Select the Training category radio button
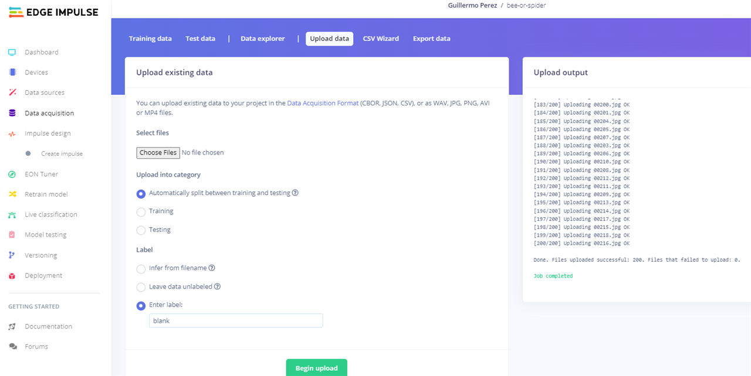Viewport: 751px width, 376px height. click(x=141, y=211)
